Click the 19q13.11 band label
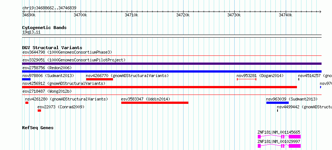 31,32
